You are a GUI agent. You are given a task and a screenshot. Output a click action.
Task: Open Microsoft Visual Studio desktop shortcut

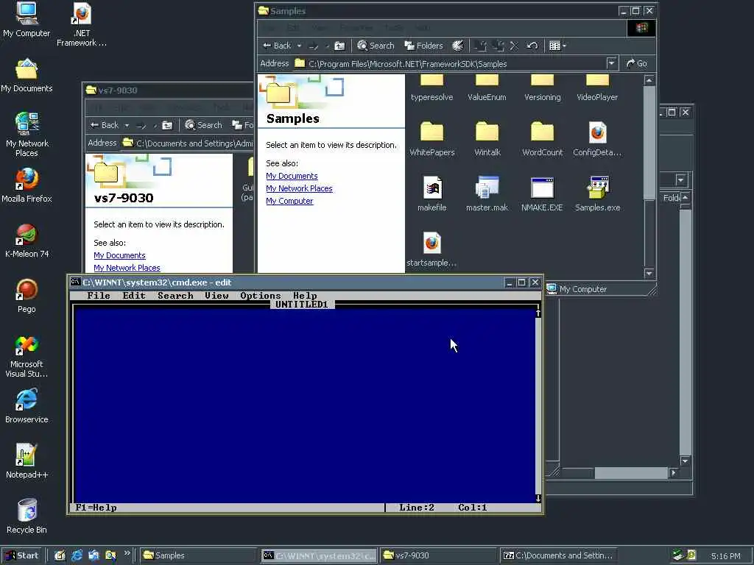[27, 355]
